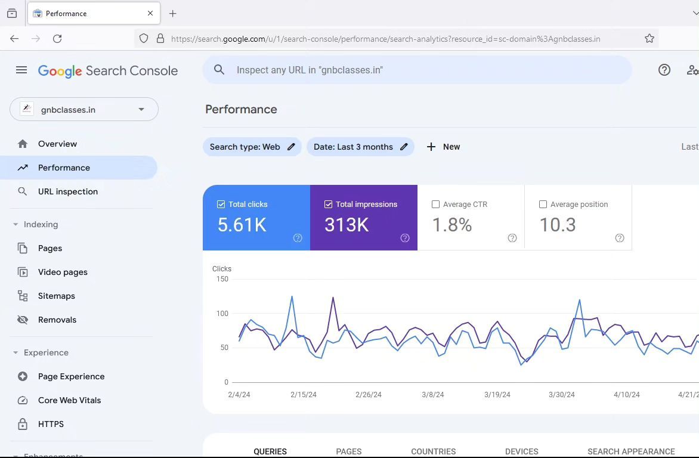Viewport: 699px width, 458px height.
Task: Click the Removals crossed-eye icon
Action: click(23, 320)
